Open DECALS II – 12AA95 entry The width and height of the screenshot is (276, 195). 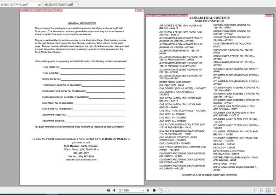(x=224, y=148)
